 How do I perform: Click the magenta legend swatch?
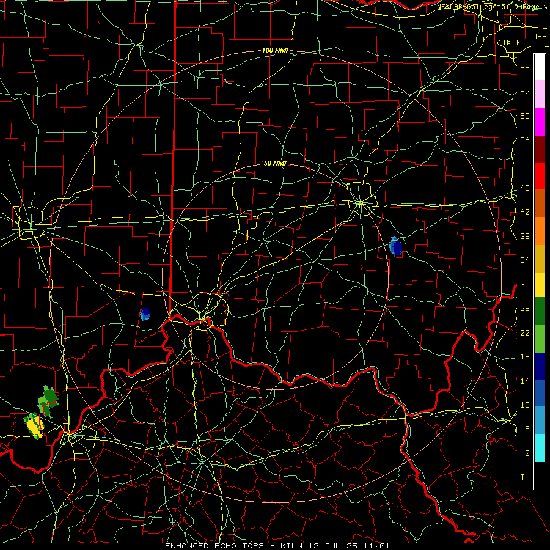point(540,122)
